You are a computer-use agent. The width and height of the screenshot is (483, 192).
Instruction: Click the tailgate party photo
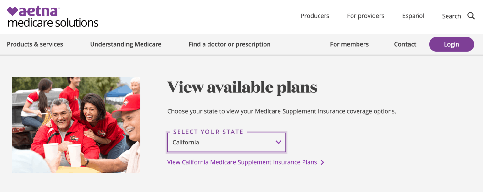pos(76,125)
